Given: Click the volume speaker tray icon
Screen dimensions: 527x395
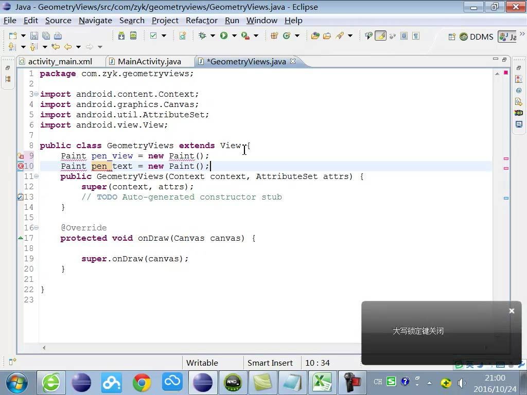Looking at the screenshot, I should click(x=462, y=383).
